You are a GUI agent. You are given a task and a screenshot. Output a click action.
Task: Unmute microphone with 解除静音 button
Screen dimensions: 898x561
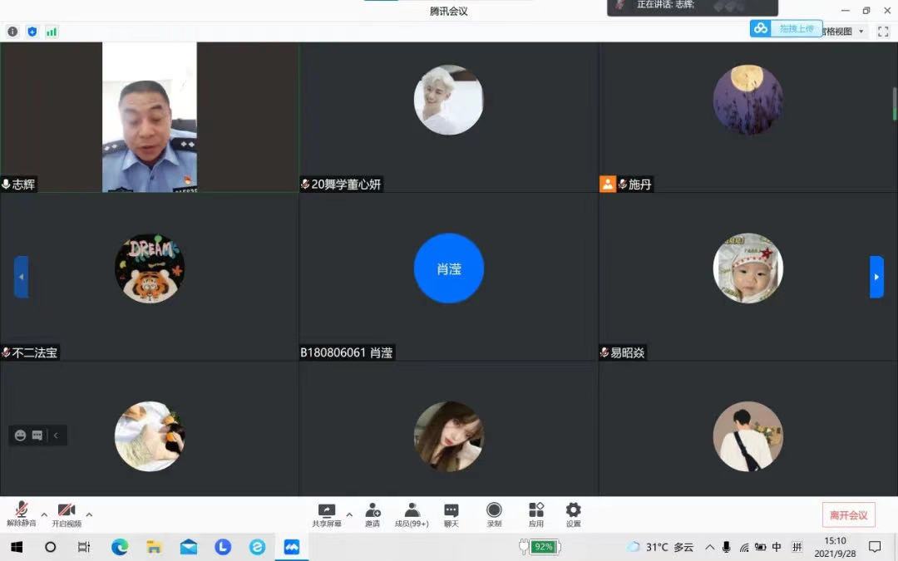point(22,514)
